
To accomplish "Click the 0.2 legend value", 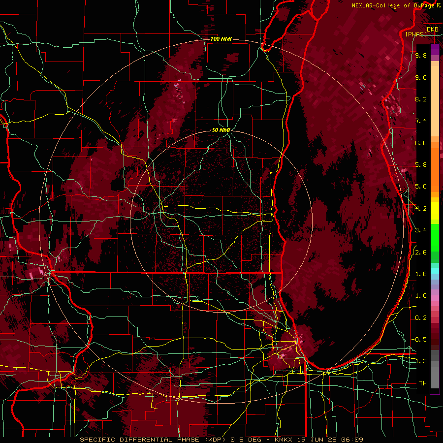I will 421,318.
